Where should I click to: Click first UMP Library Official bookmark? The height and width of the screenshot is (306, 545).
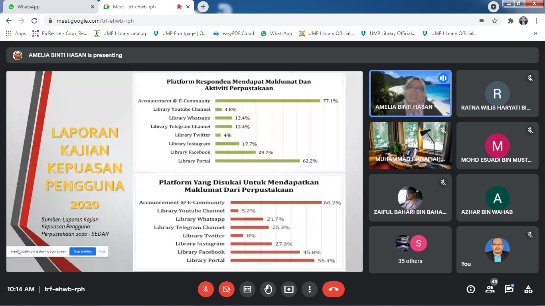coord(326,33)
